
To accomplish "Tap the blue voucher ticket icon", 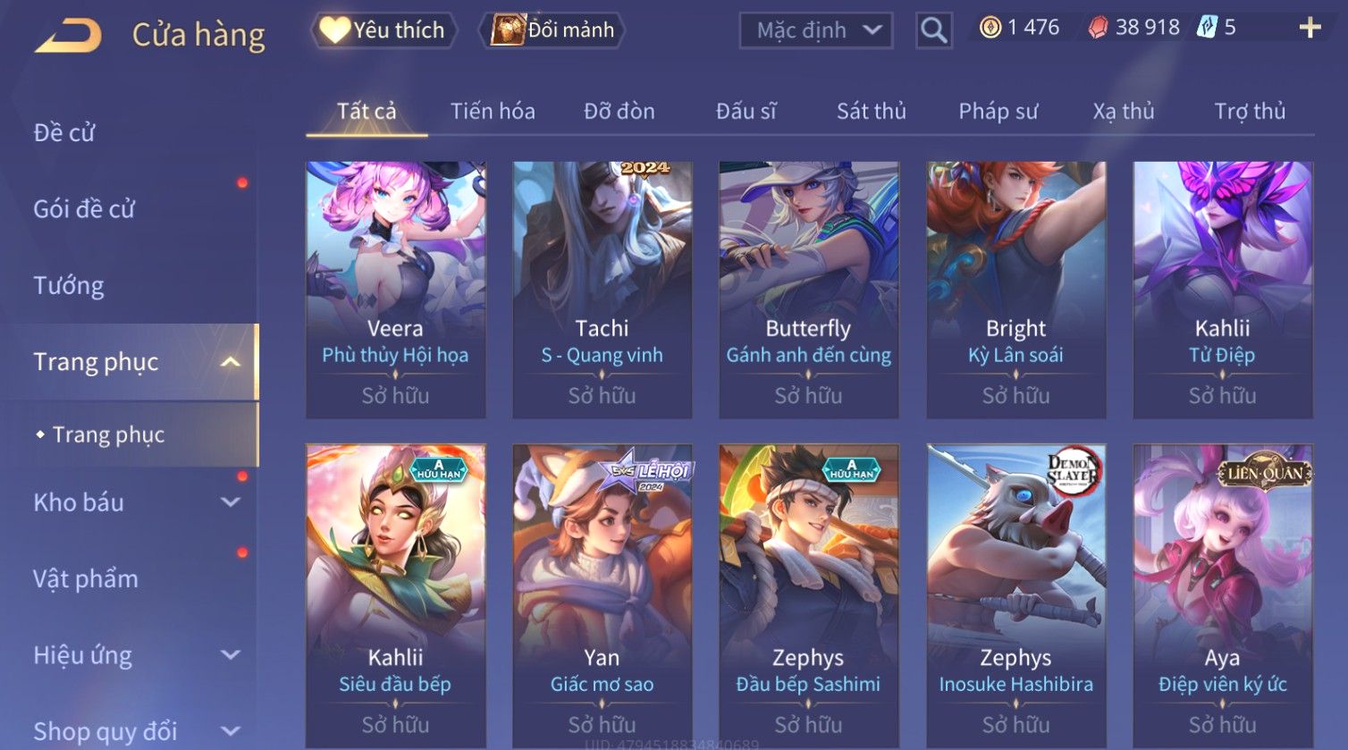I will [1207, 28].
